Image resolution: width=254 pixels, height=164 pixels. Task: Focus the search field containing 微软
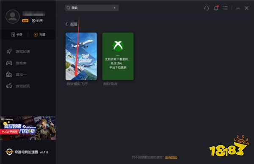(x=92, y=8)
